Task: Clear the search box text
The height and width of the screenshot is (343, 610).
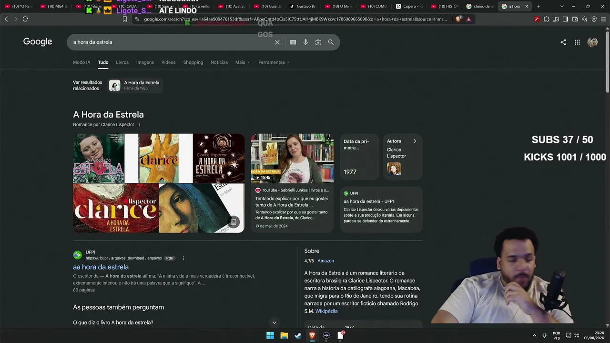Action: pos(277,42)
